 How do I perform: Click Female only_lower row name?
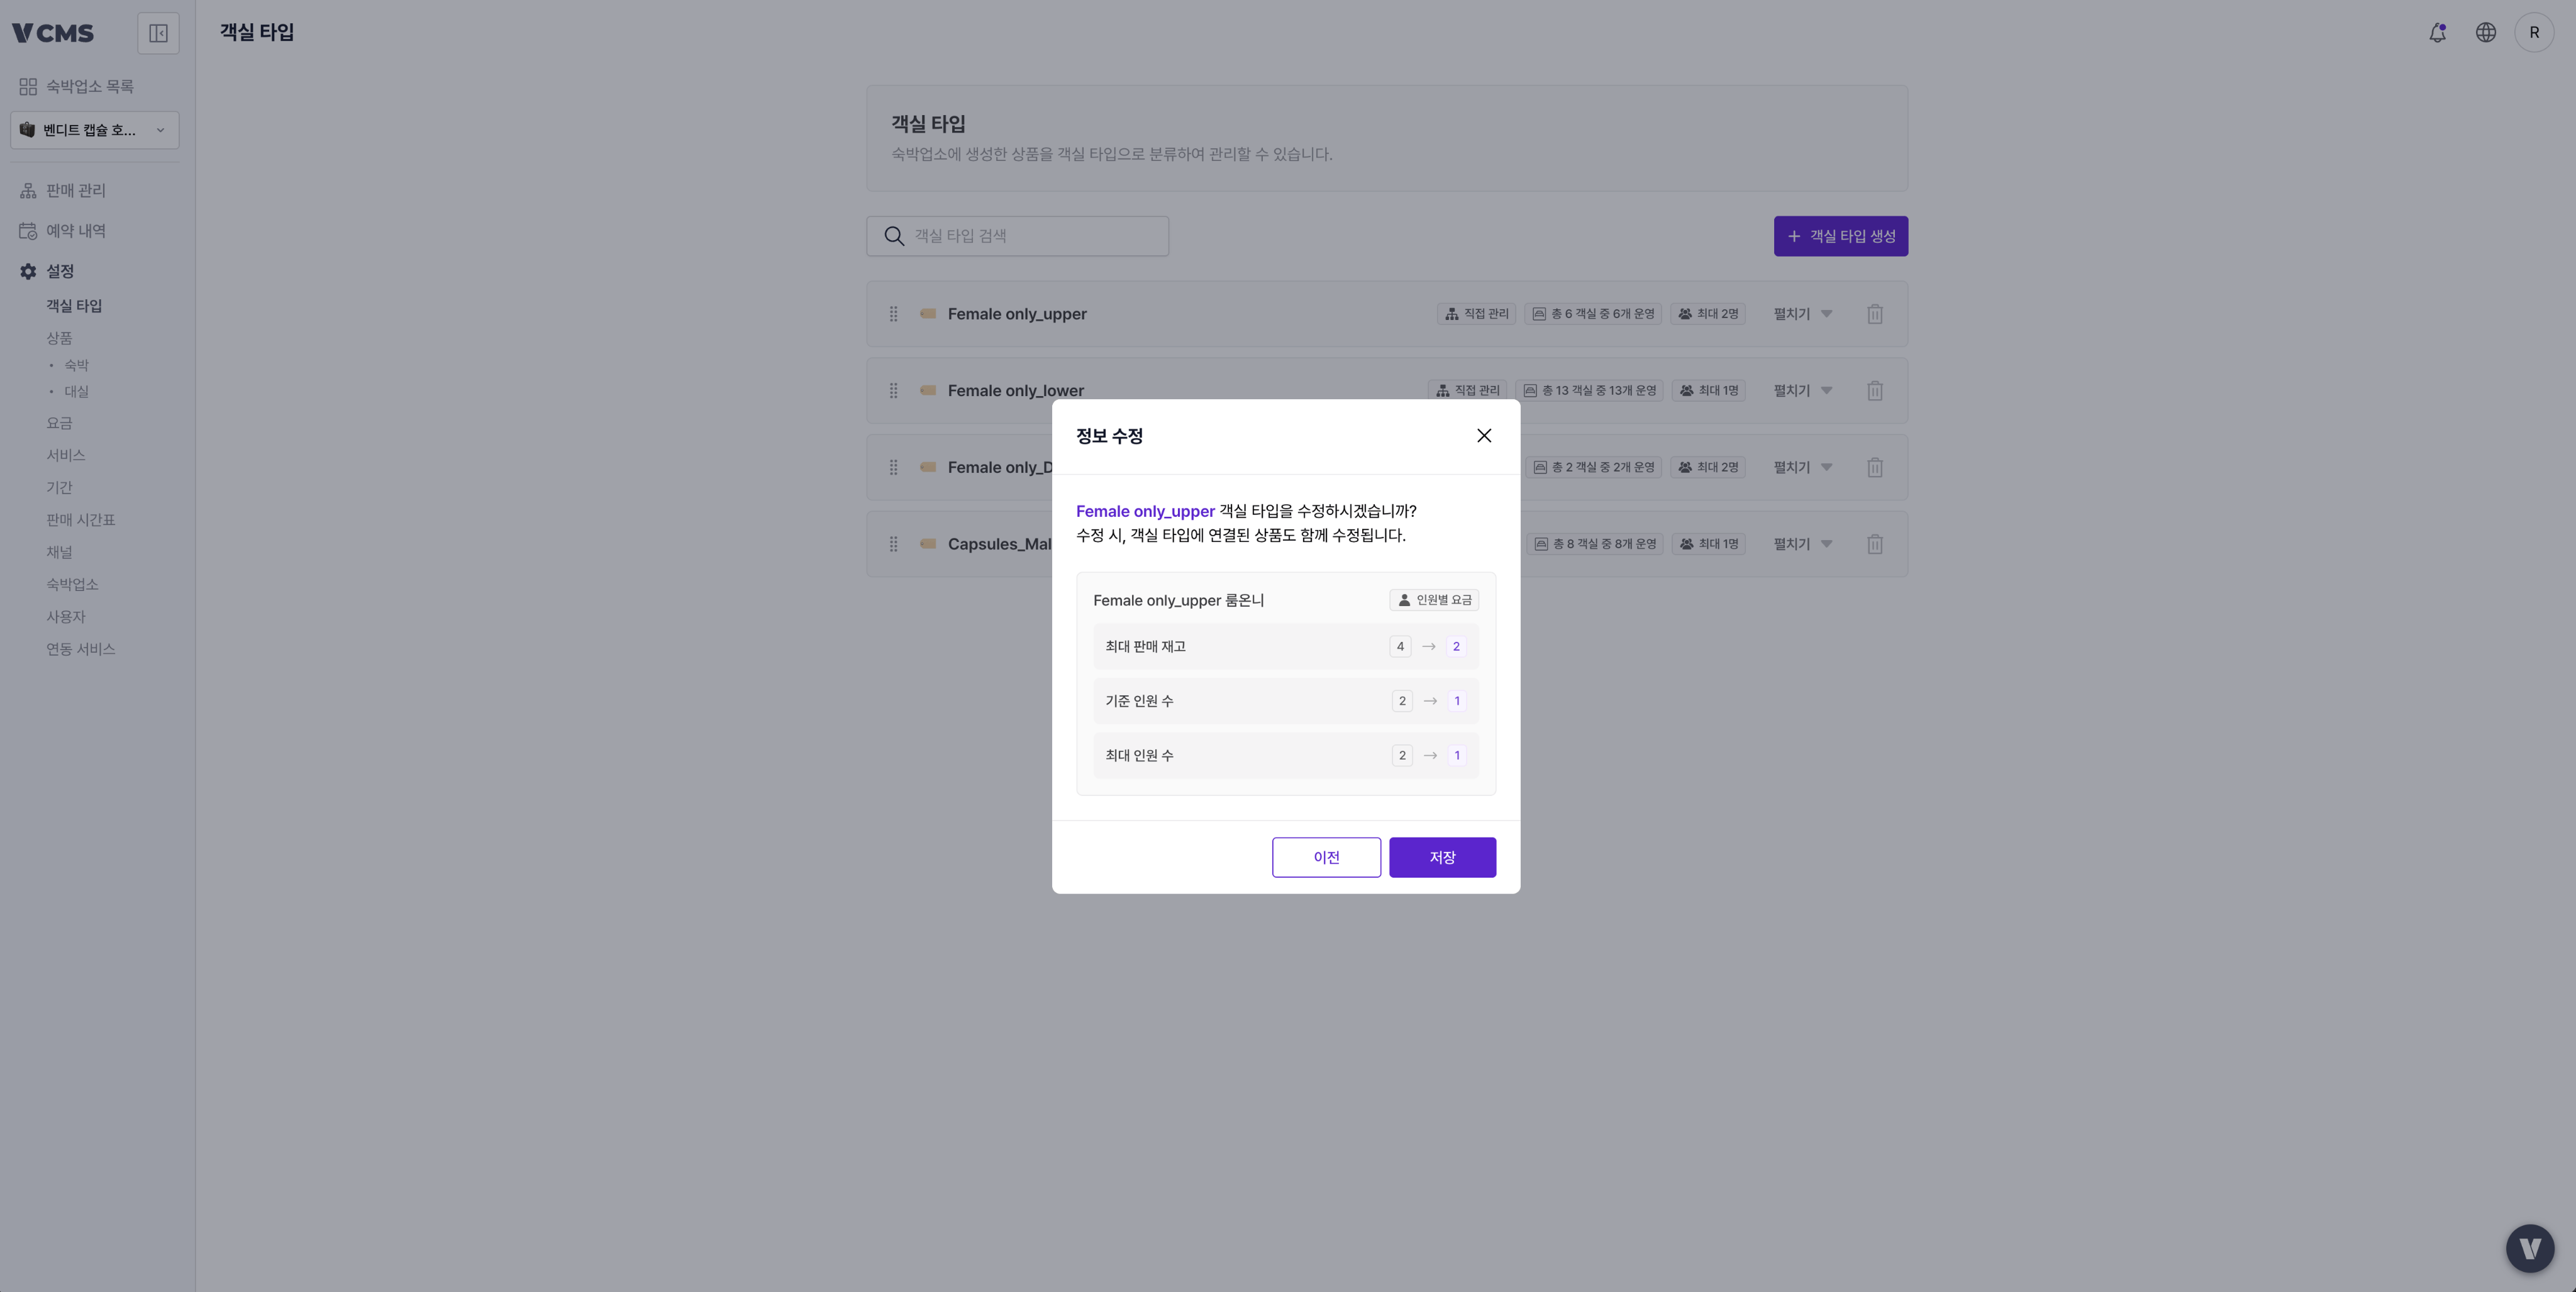[x=1015, y=391]
